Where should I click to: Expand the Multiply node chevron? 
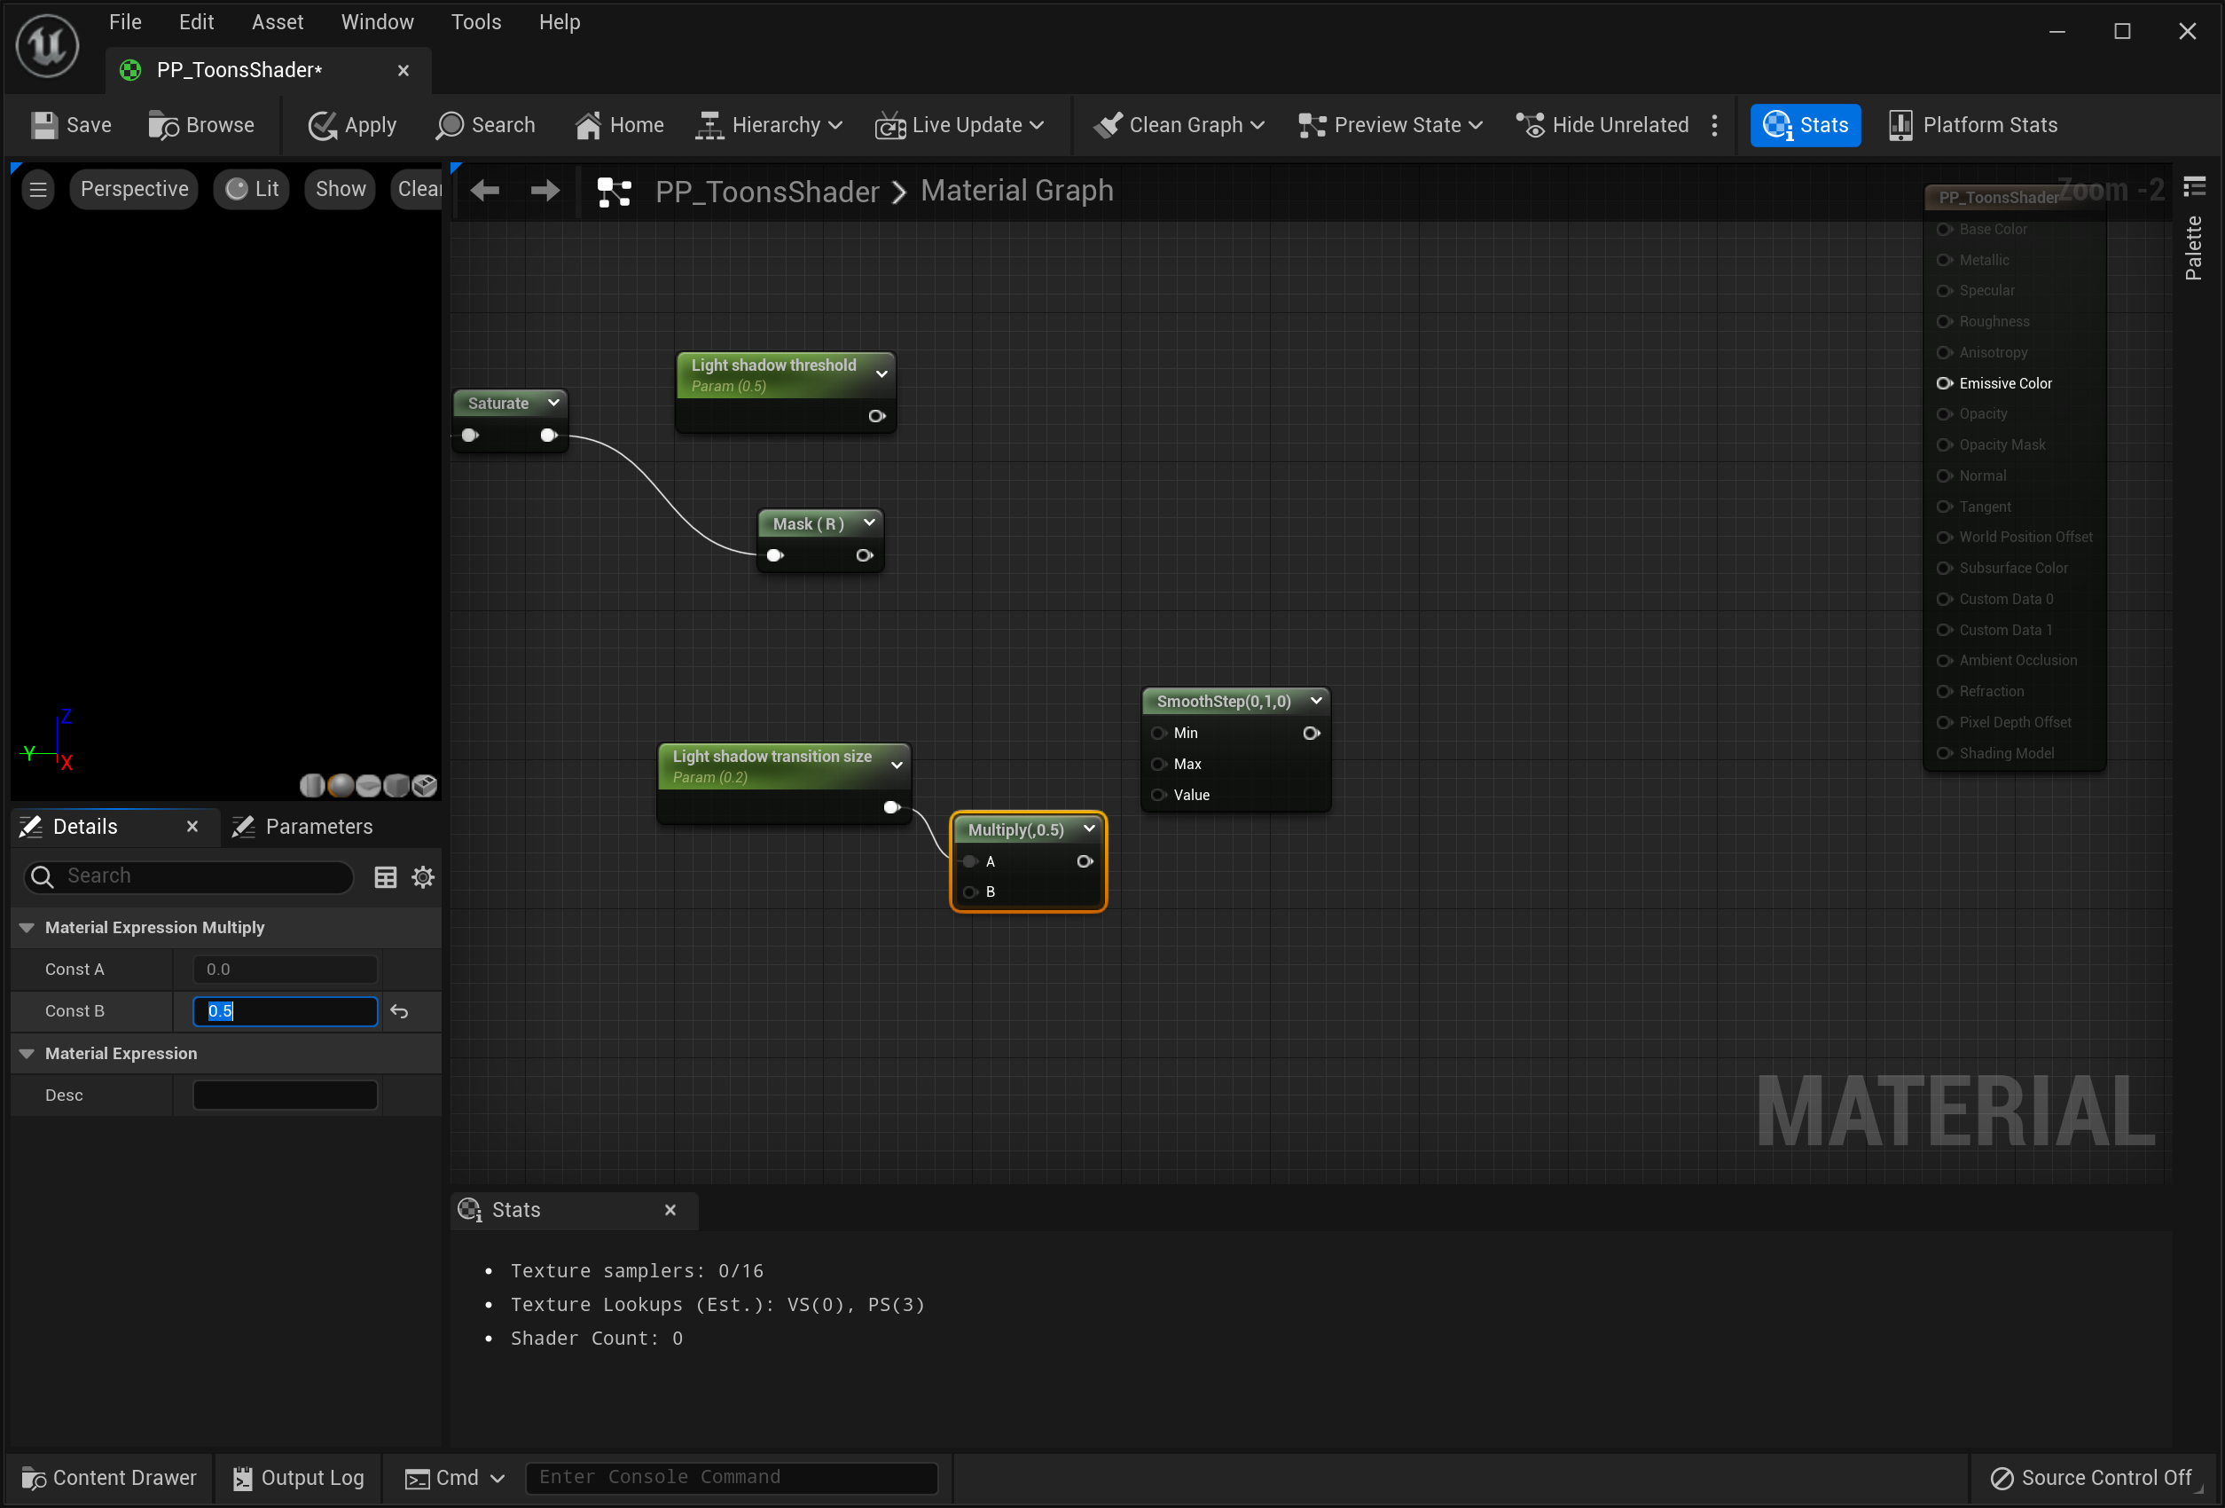click(x=1089, y=829)
